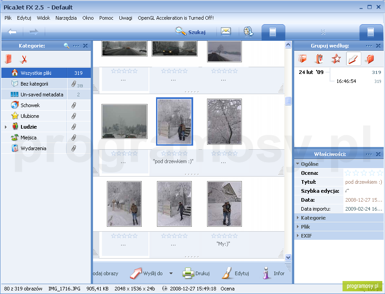The height and width of the screenshot is (294, 385).
Task: Click the Edytuj brush button
Action: click(x=235, y=273)
